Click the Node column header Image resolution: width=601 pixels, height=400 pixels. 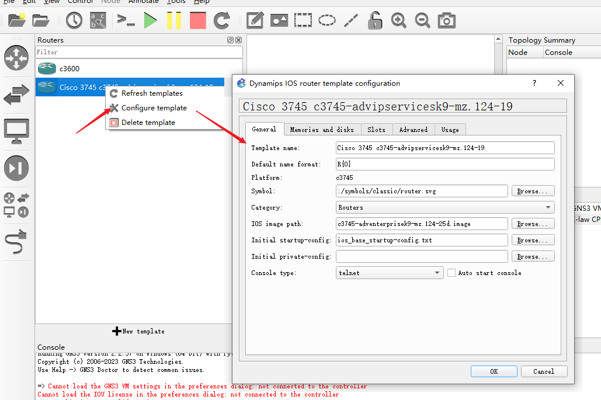(524, 52)
